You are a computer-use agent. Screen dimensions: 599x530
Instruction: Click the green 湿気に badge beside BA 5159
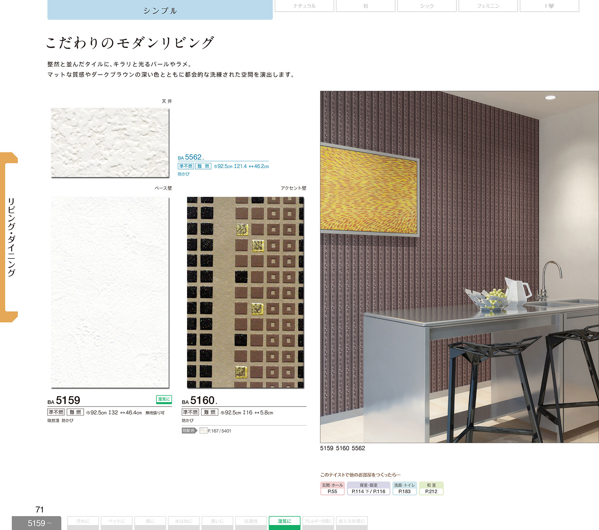[x=164, y=399]
